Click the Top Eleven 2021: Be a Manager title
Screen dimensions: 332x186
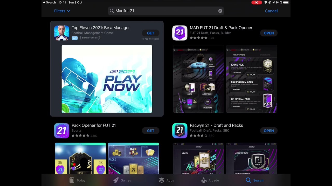(101, 28)
